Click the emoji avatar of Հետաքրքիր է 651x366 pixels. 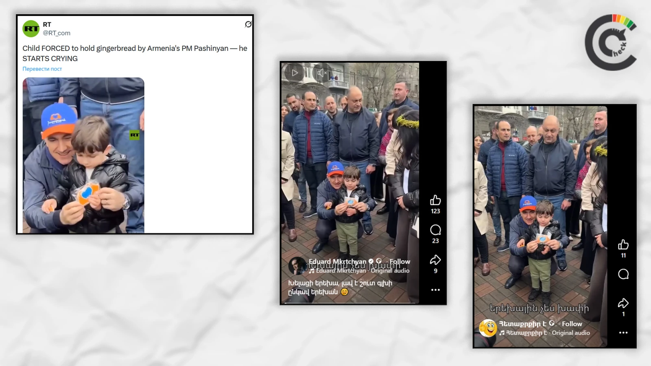488,328
